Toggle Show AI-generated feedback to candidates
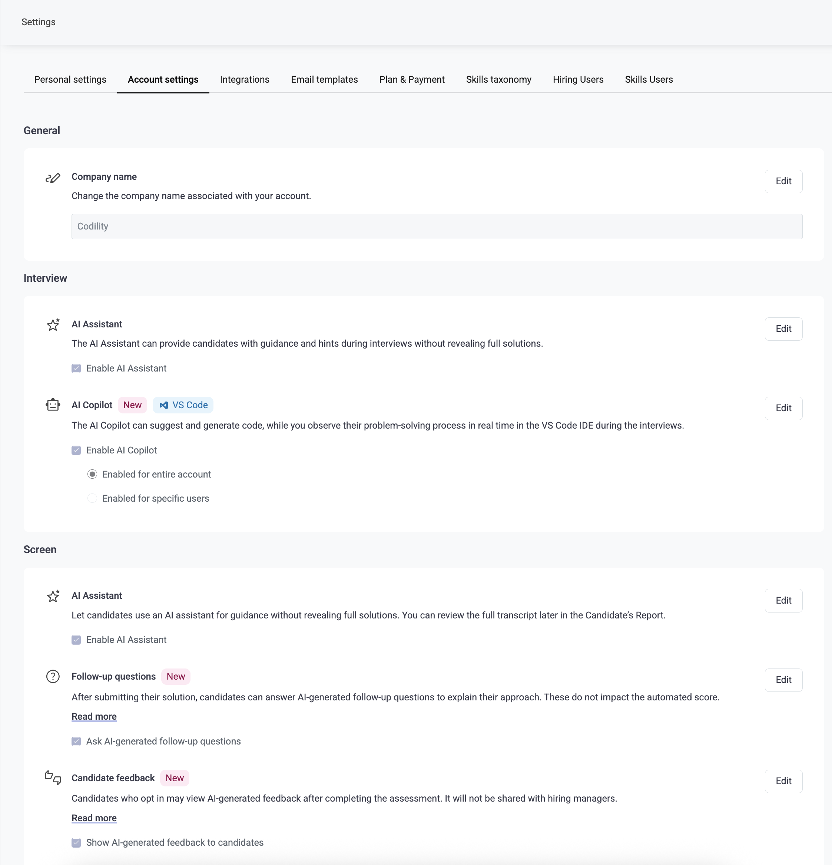Viewport: 832px width, 865px height. coord(76,842)
